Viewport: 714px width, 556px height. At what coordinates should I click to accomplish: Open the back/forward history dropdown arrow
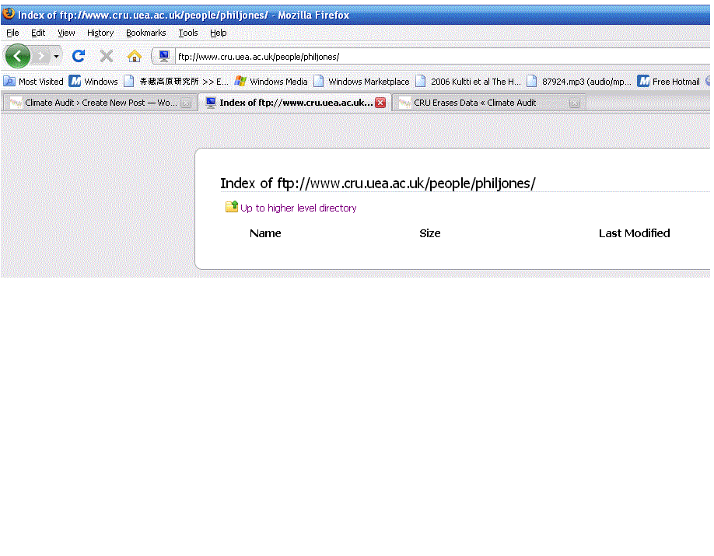pos(56,57)
